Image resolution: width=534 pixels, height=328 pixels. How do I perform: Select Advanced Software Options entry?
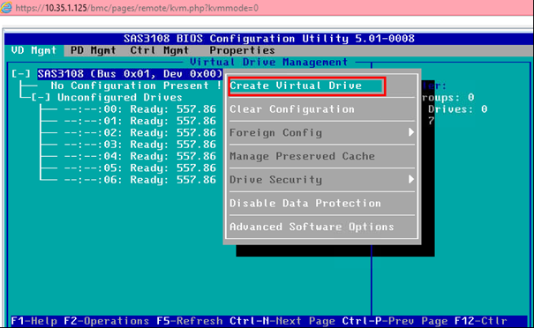[x=312, y=227]
